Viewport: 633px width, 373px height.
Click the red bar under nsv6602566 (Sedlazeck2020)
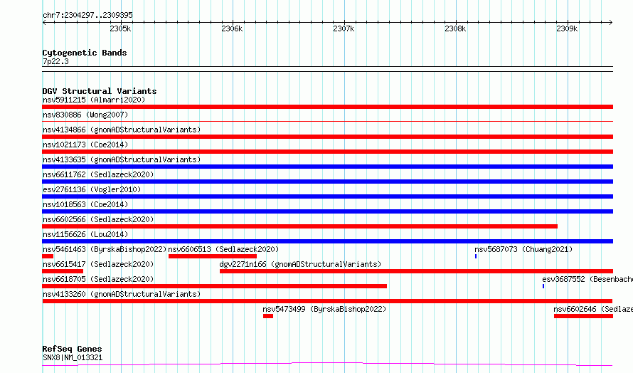[300, 226]
